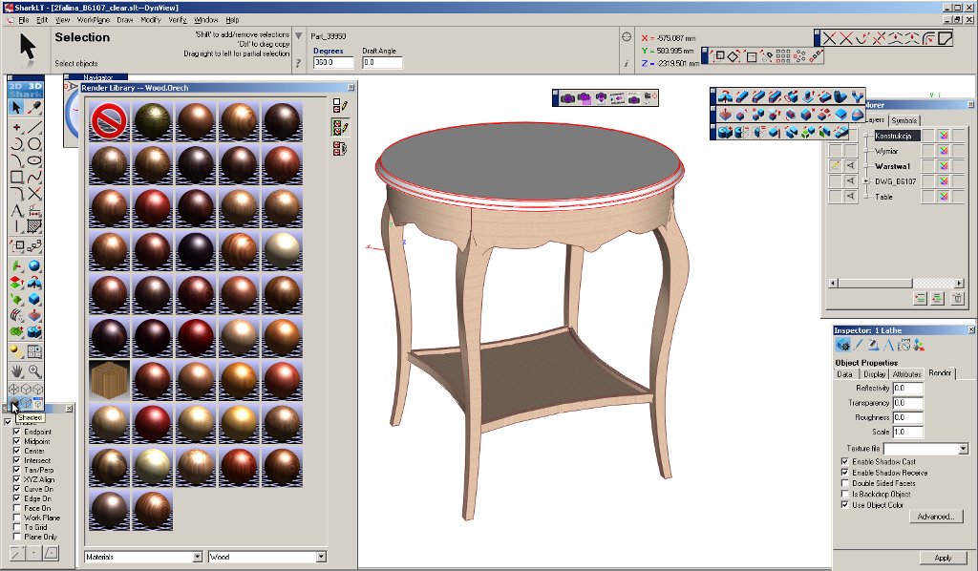The image size is (978, 571).
Task: Click the 'no material' prohibited icon
Action: click(110, 121)
